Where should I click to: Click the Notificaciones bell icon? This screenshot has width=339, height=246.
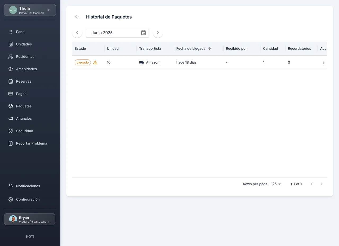pos(11,186)
